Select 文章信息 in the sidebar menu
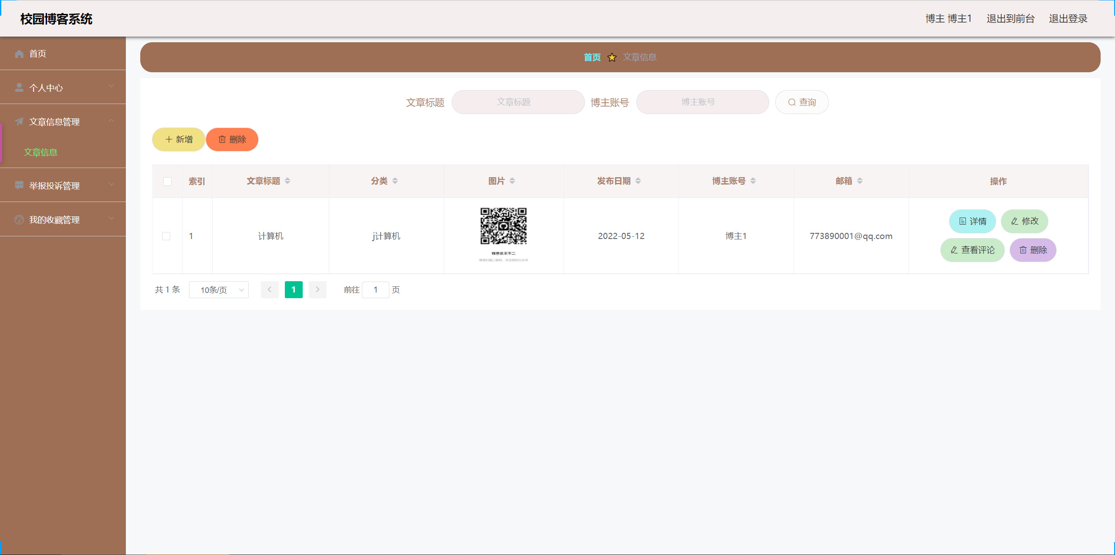1115x555 pixels. (x=40, y=152)
